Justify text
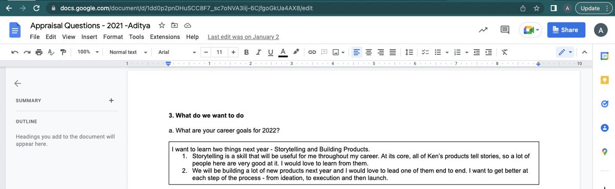This screenshot has width=615, height=189. coord(393,52)
